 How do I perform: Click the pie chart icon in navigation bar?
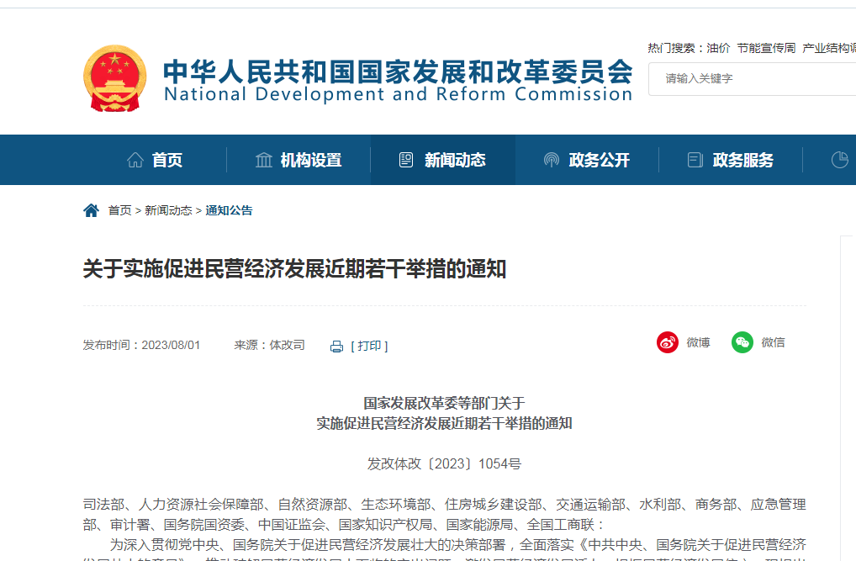point(839,160)
